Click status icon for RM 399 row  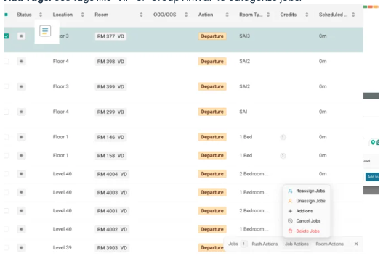click(x=21, y=86)
